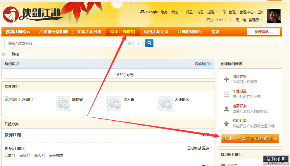The width and height of the screenshot is (290, 166).
Task: Click the 群组升级 step link
Action: (239, 121)
